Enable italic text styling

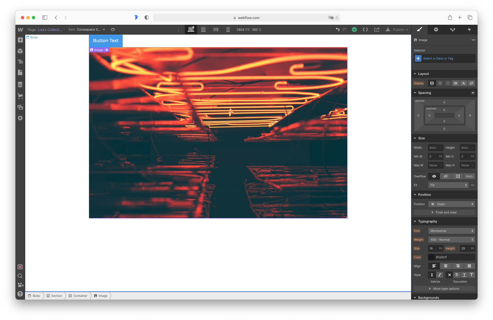point(439,275)
